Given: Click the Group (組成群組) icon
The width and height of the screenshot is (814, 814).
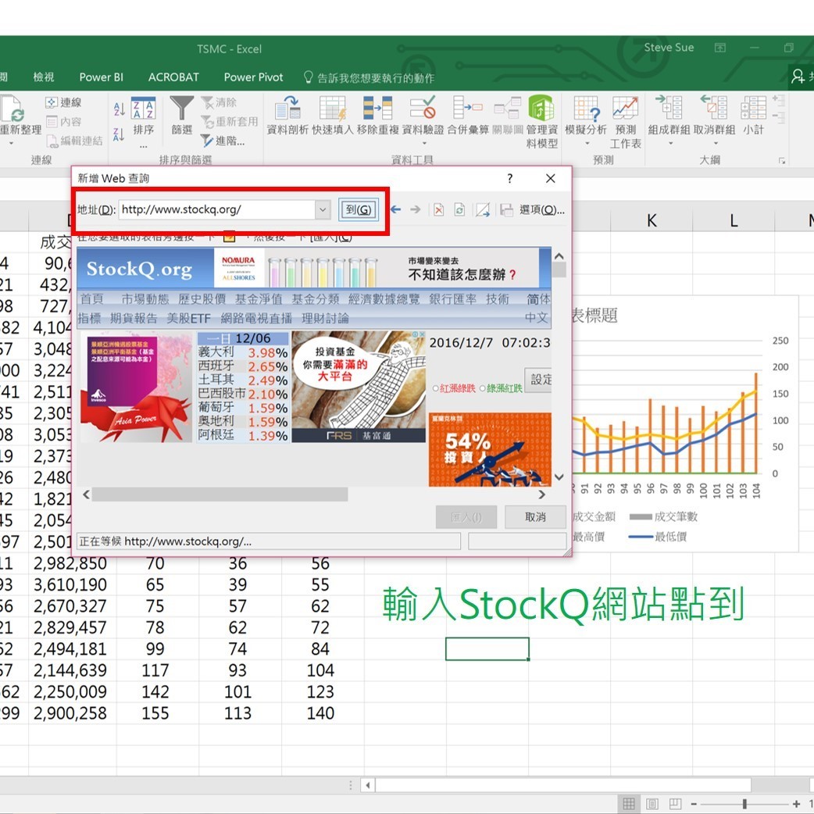Looking at the screenshot, I should (x=669, y=108).
